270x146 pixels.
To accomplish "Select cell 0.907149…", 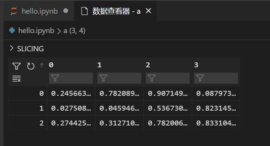I will pos(168,93).
